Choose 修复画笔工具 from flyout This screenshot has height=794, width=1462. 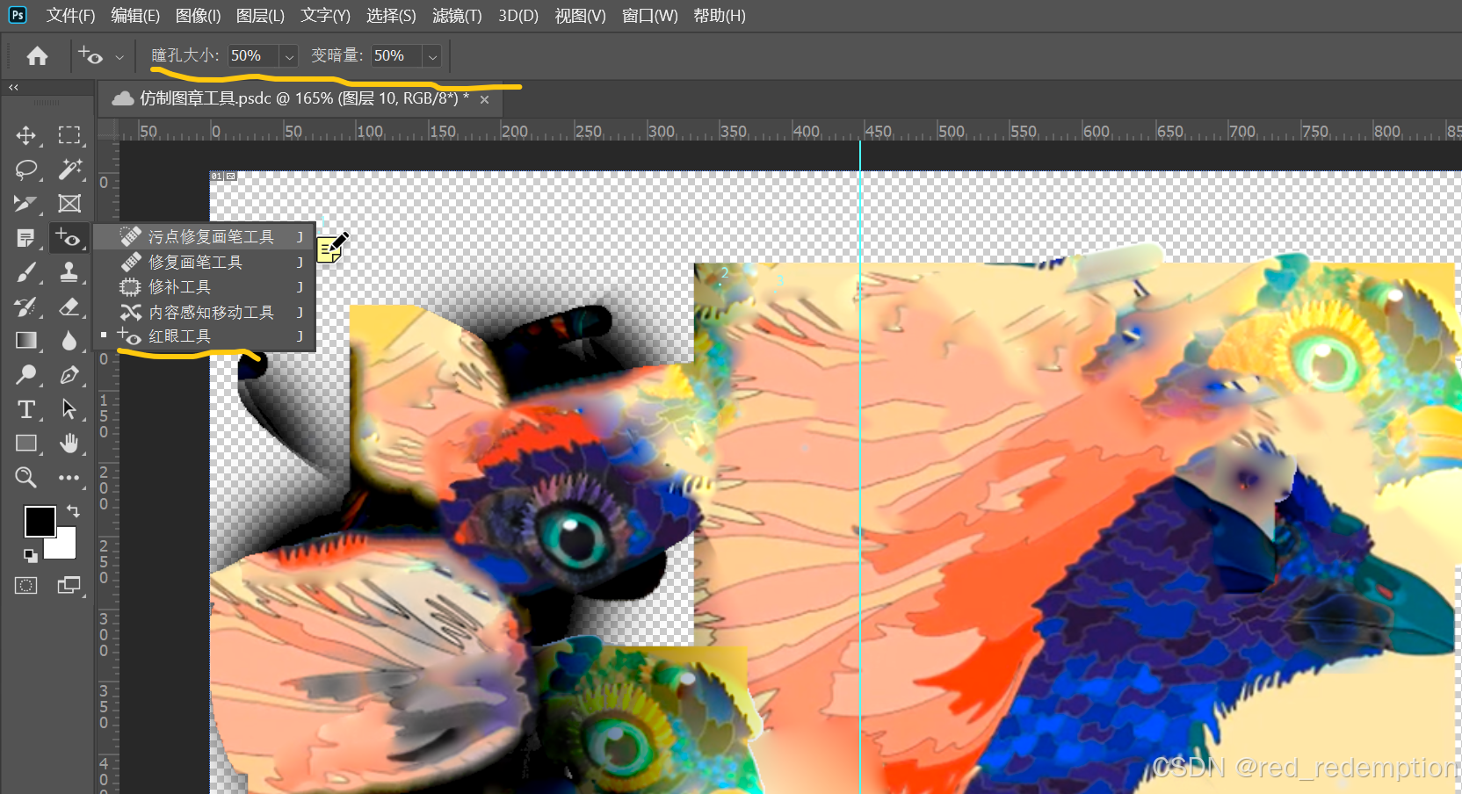205,262
